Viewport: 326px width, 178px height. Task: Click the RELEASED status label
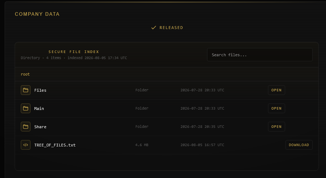pyautogui.click(x=171, y=28)
